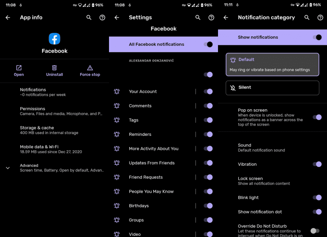Screen dimensions: 327x237
Task: Disable Your Account notifications switch
Action: [208, 91]
